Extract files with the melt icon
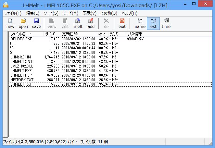Image resolution: width=215 pixels, height=148 pixels. tap(78, 23)
